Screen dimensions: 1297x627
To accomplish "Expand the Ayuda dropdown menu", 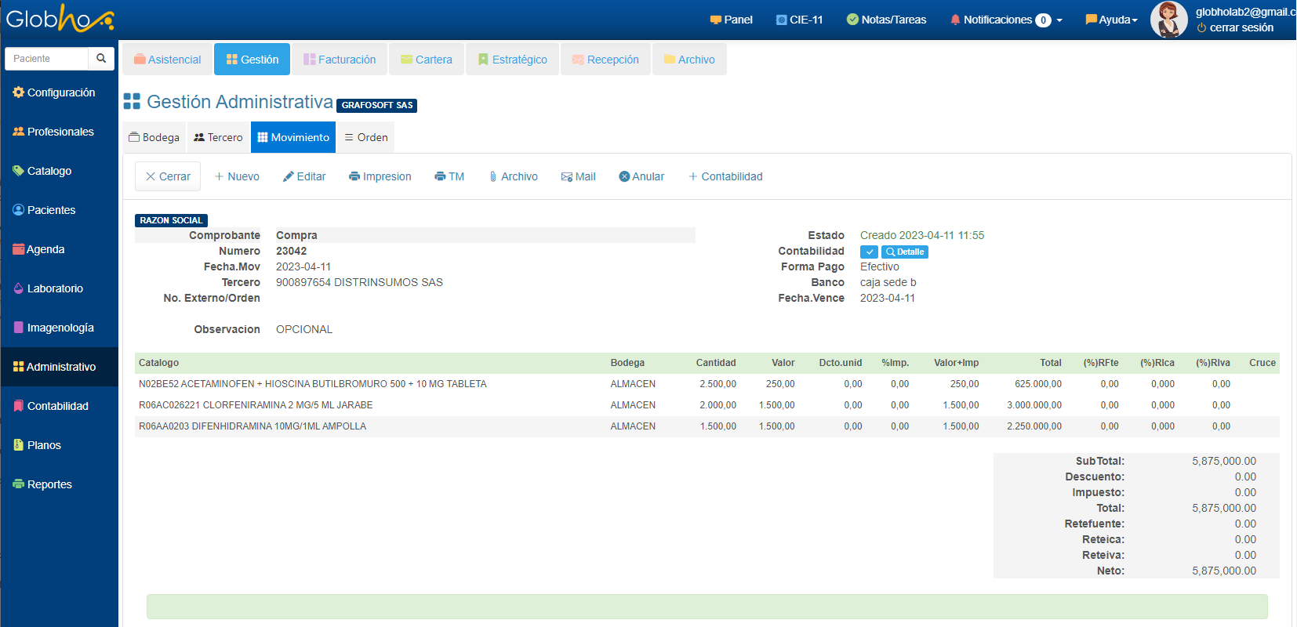I will [x=1112, y=20].
